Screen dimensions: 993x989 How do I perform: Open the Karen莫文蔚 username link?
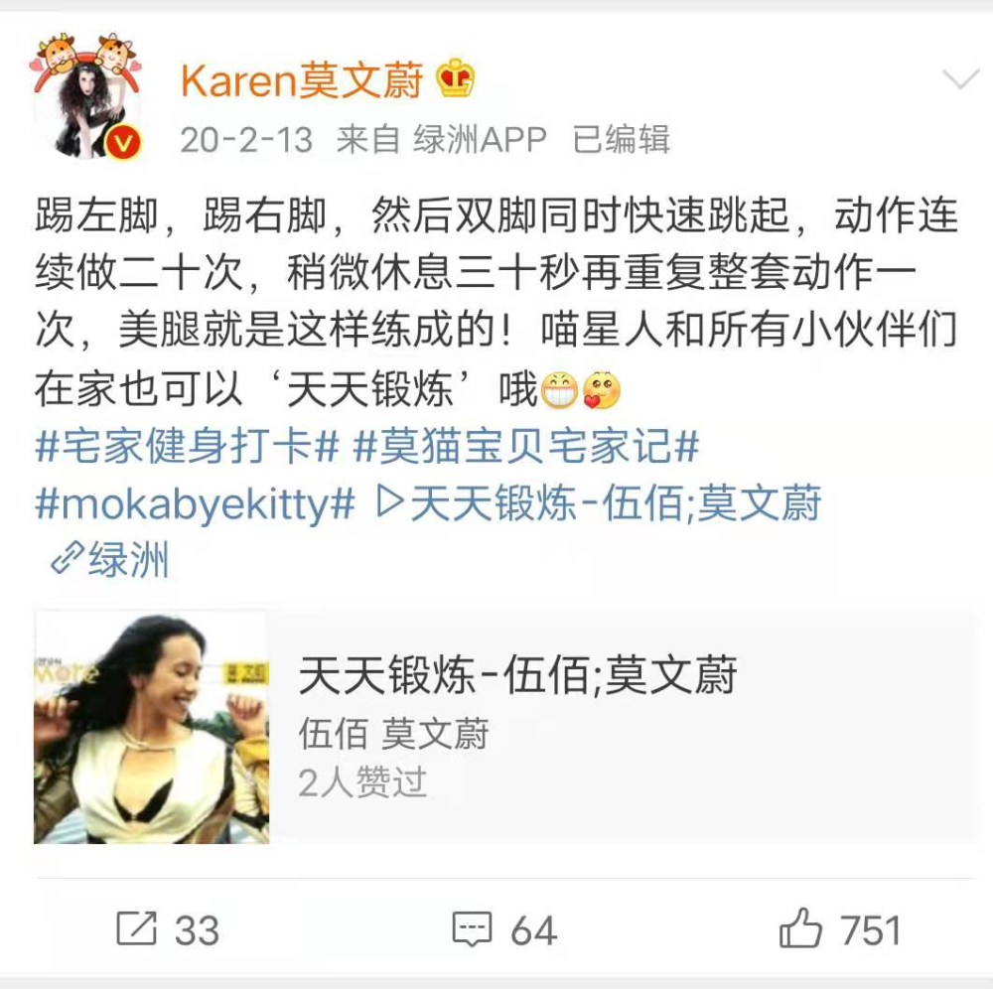pos(302,80)
